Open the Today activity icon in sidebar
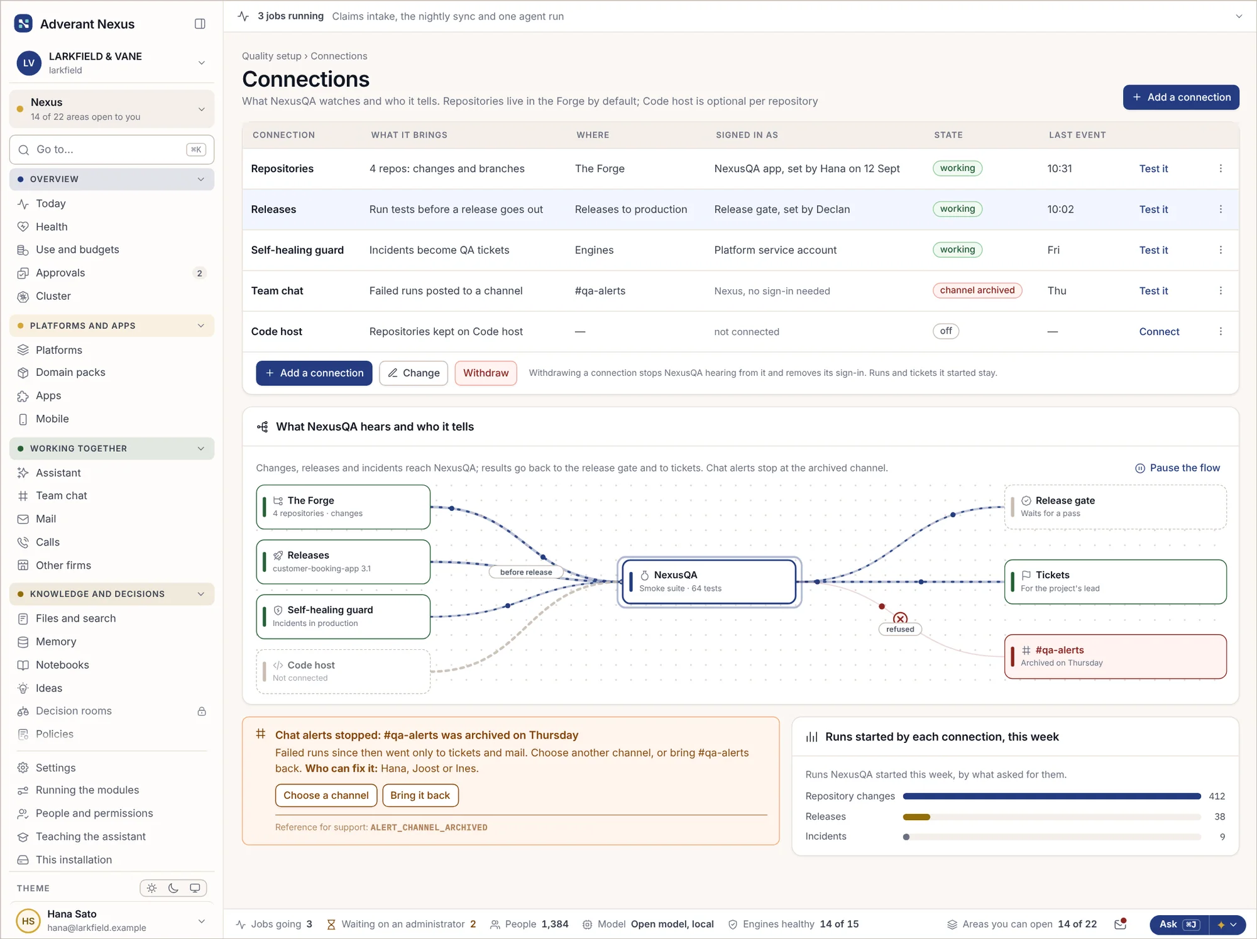The image size is (1257, 939). point(23,204)
